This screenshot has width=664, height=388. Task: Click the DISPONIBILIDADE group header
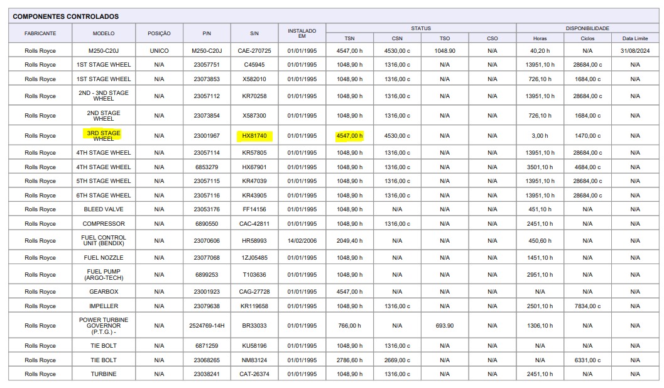pos(587,28)
